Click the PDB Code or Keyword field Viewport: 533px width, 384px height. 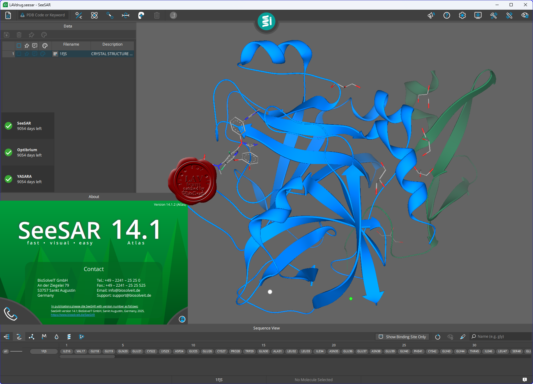tap(43, 15)
